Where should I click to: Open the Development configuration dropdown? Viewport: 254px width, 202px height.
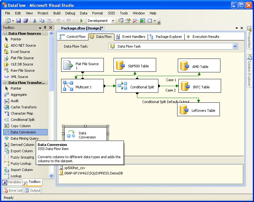tap(113, 21)
